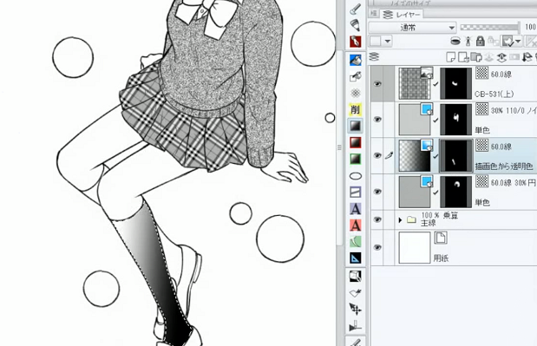Select the blue Fill bucket tool
The width and height of the screenshot is (537, 346).
point(356,60)
